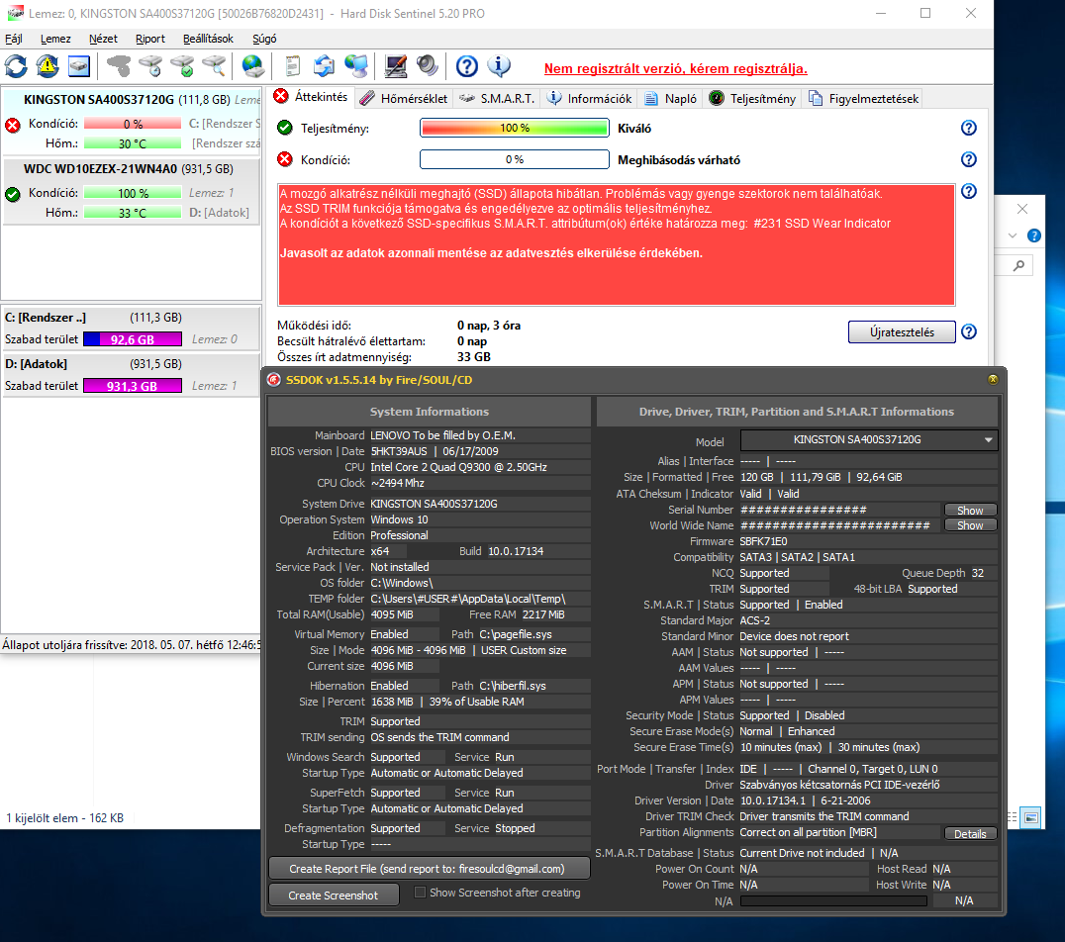Click the globe with disk icon
The height and width of the screenshot is (942, 1065).
click(x=252, y=66)
